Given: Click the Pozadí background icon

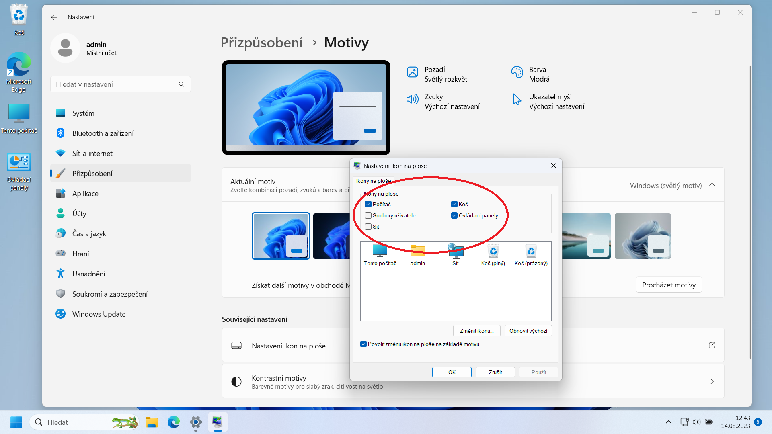Looking at the screenshot, I should click(x=413, y=72).
